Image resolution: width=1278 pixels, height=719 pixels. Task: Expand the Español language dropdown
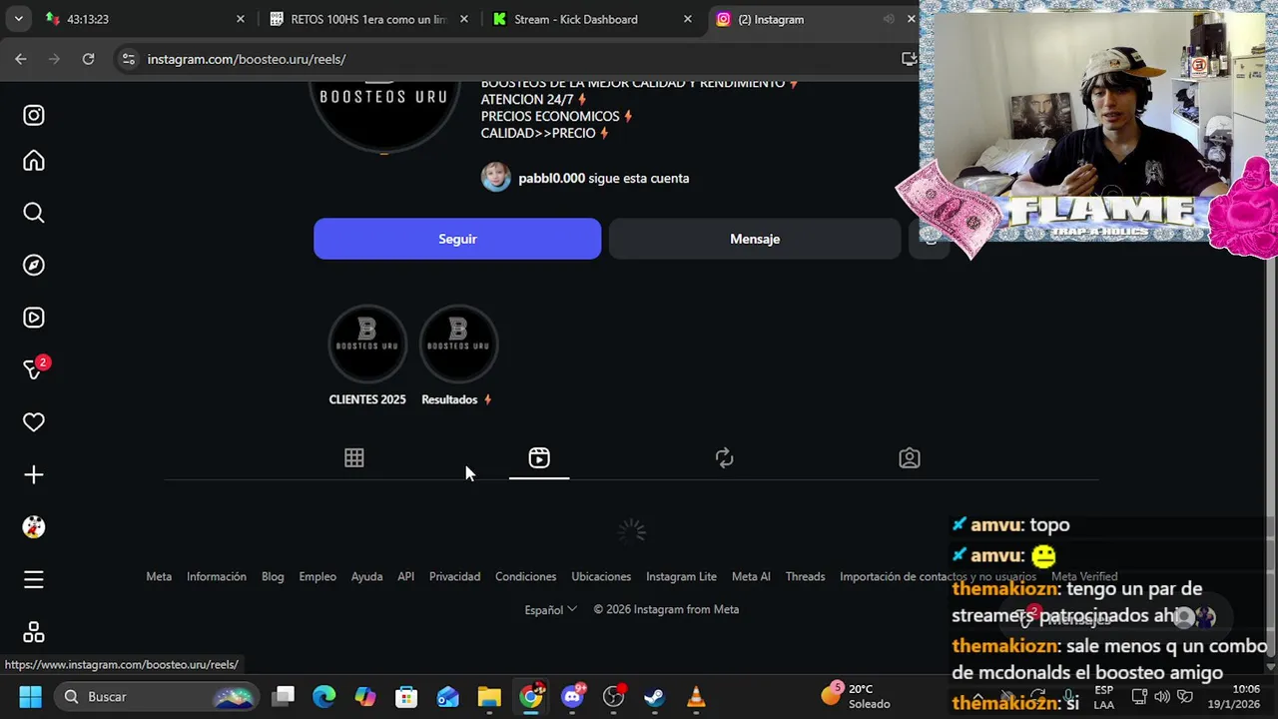tap(551, 609)
